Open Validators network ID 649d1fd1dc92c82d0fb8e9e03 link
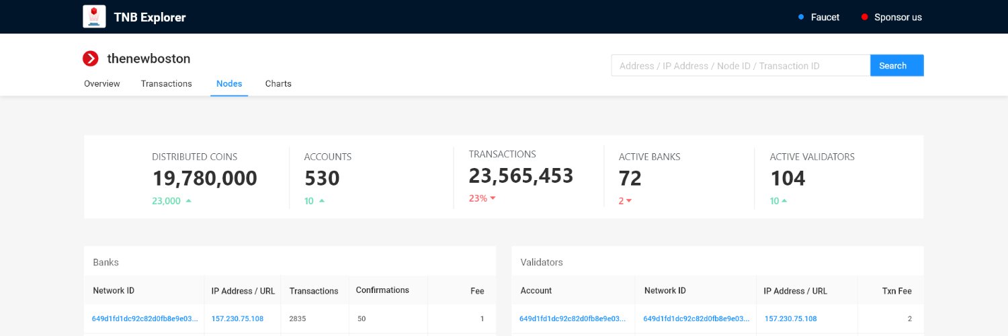Viewport: 1008px width, 336px height. (696, 319)
